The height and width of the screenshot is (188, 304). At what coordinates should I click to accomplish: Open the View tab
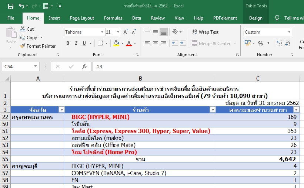pos(179,18)
